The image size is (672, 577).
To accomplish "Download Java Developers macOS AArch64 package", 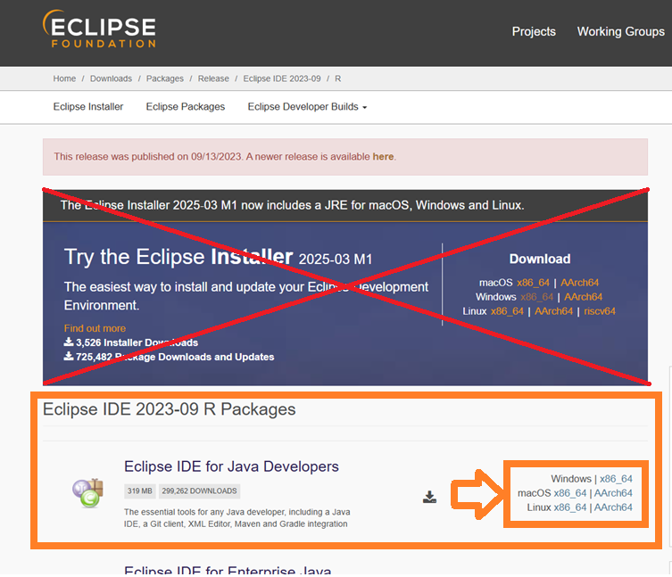I will pos(613,493).
